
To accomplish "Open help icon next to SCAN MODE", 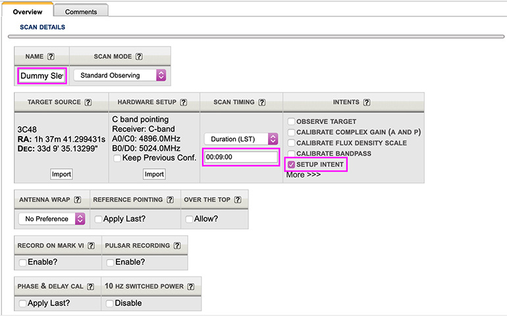I will [139, 56].
